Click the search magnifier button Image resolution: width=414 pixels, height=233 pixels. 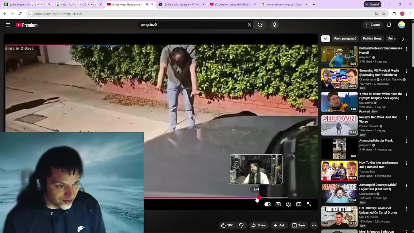coord(260,25)
